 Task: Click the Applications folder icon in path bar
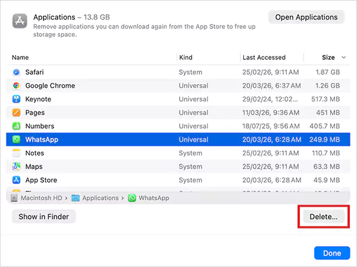pos(76,198)
